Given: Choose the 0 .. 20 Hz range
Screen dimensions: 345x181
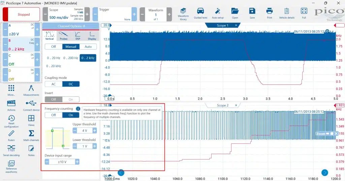Looking at the screenshot, I should [x=54, y=58].
